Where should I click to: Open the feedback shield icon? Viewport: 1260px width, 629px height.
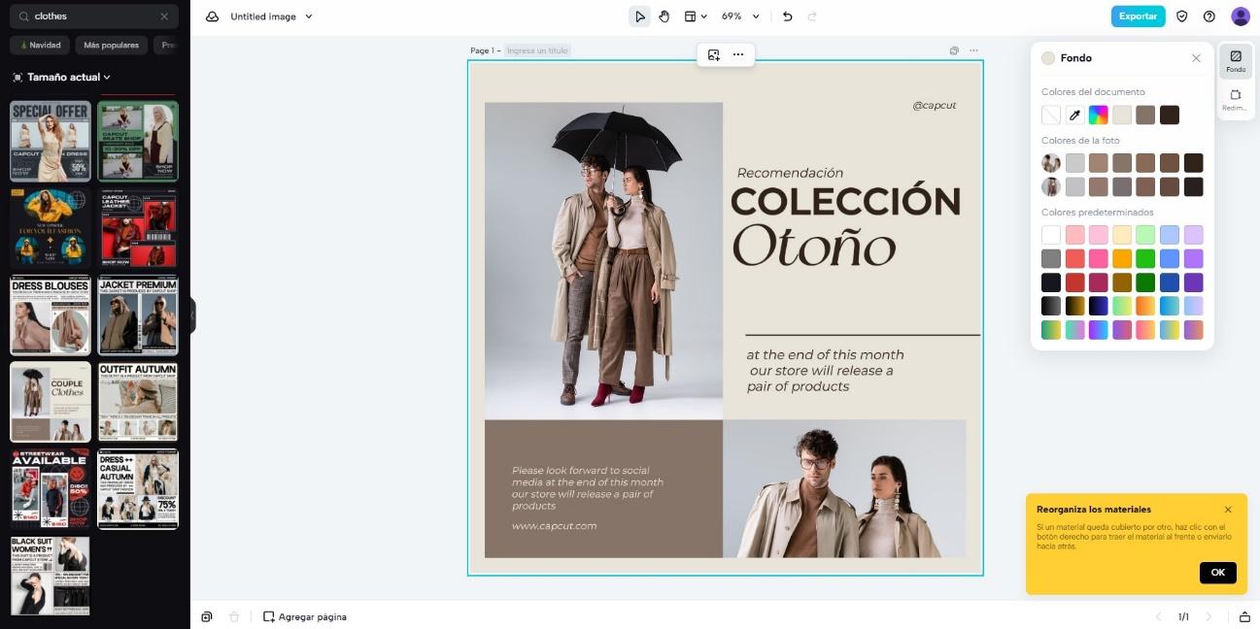click(x=1181, y=16)
